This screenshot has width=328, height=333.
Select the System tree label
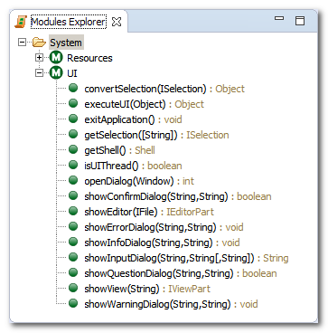click(x=66, y=43)
